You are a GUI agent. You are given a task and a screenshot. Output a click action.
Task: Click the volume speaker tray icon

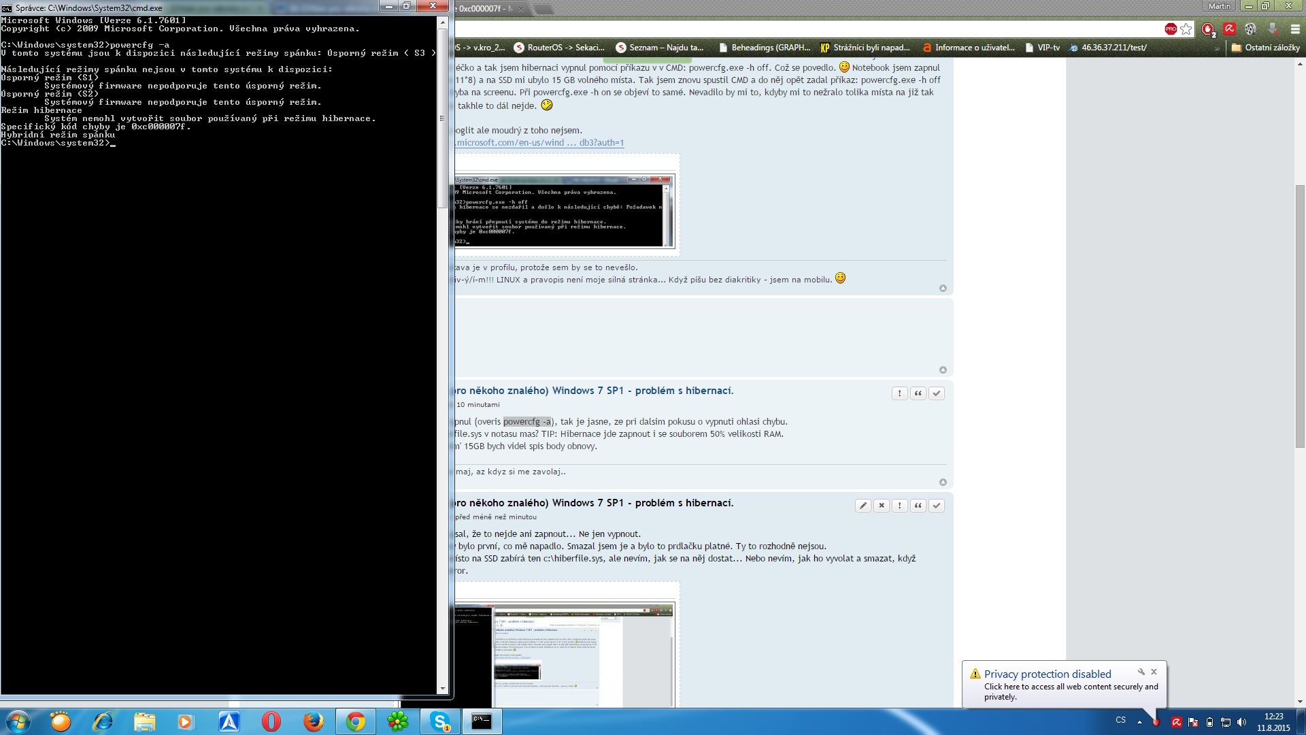[x=1241, y=722]
